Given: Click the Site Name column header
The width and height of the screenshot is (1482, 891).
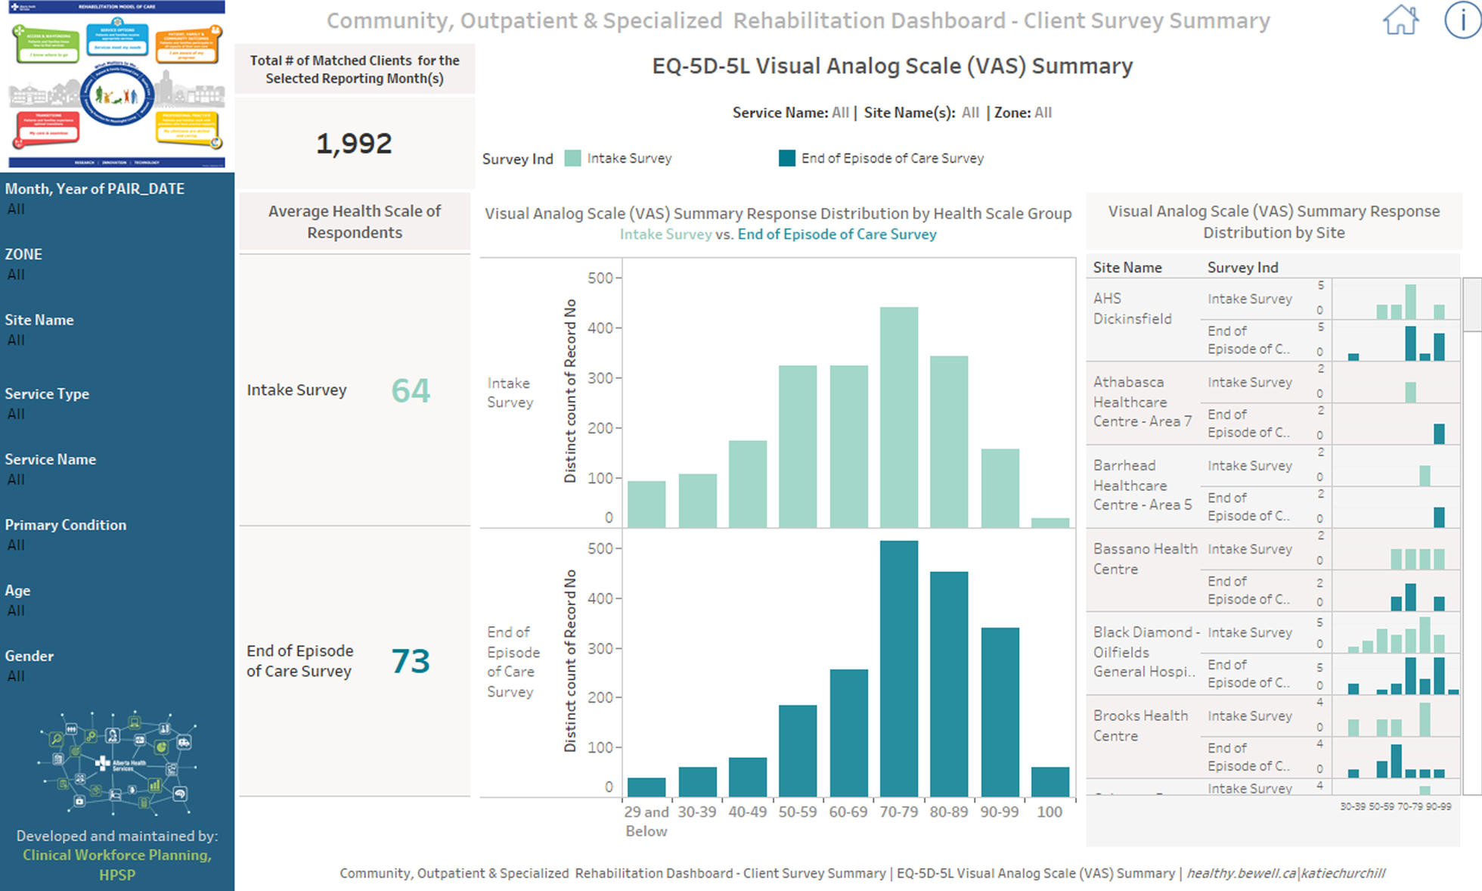Looking at the screenshot, I should [1127, 267].
